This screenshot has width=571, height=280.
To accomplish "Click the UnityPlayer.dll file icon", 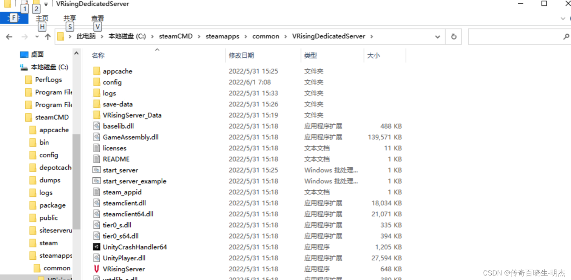I will [x=97, y=258].
